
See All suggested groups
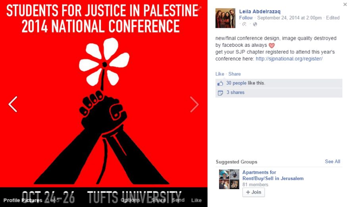pyautogui.click(x=333, y=161)
